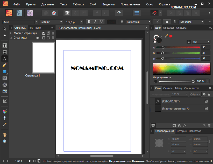This screenshot has width=213, height=164.
Task: Pick the Picture Frame Rectangle tool
Action: pyautogui.click(x=5, y=78)
